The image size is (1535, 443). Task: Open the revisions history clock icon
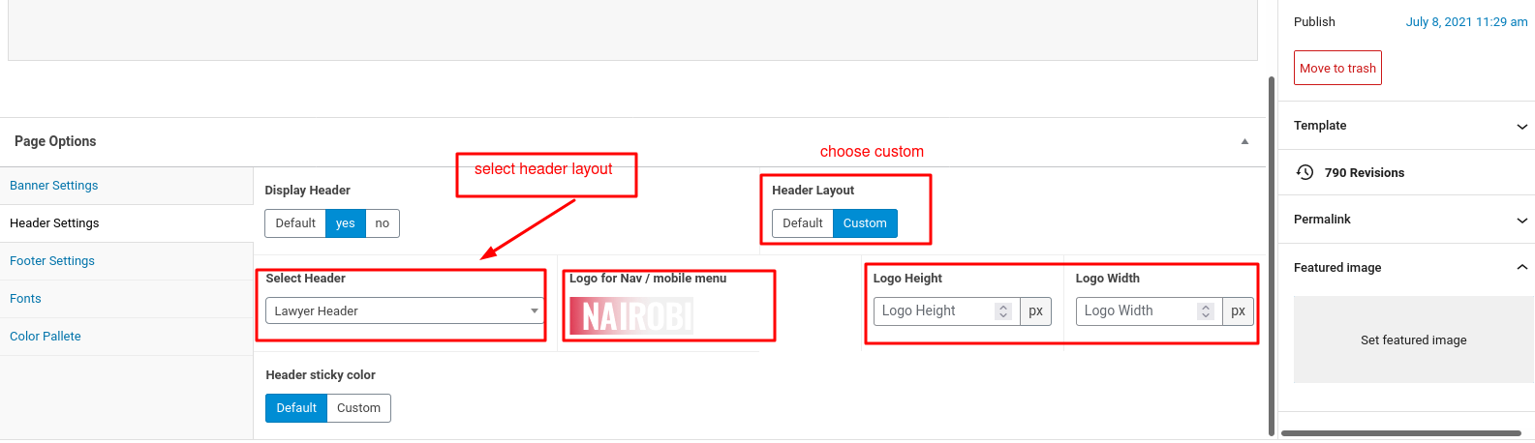pyautogui.click(x=1305, y=172)
